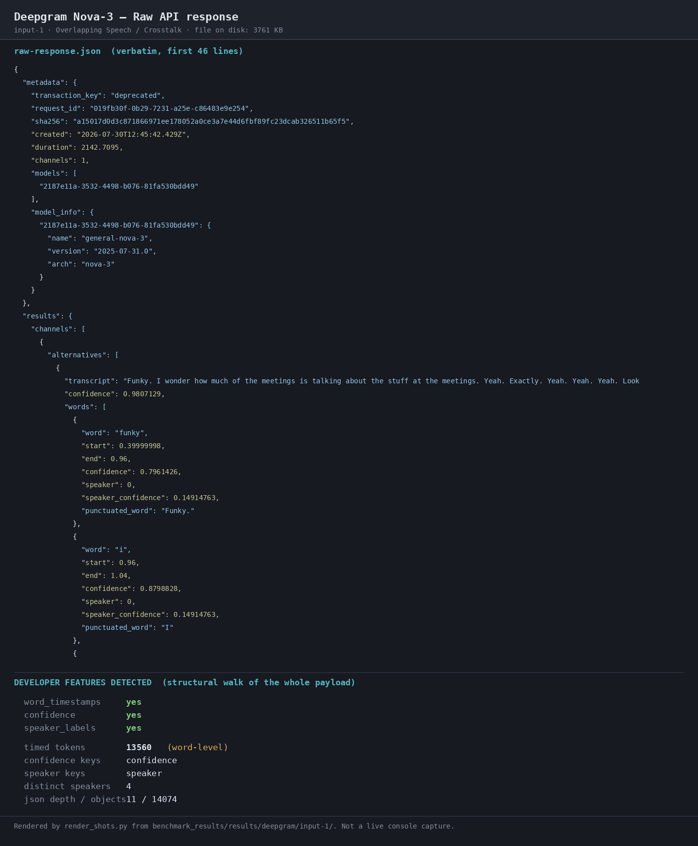Select the Deepgram Nova-3 Raw API response title
The width and height of the screenshot is (698, 846).
tap(126, 17)
